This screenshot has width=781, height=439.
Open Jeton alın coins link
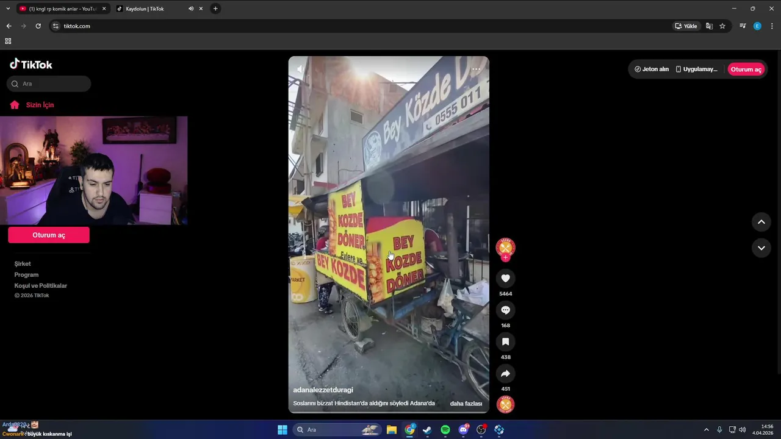click(652, 69)
